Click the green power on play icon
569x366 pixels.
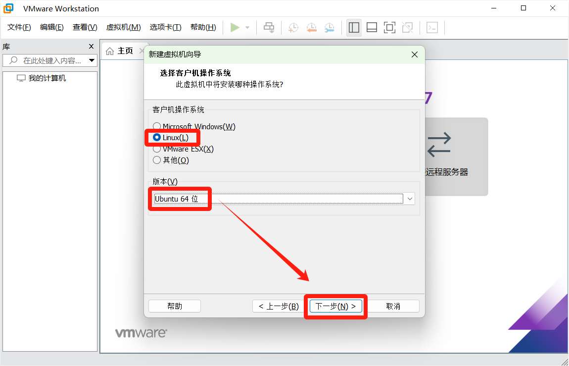click(235, 28)
